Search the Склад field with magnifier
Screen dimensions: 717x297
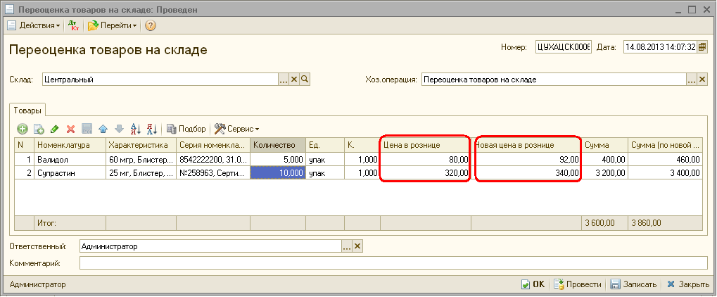(305, 80)
